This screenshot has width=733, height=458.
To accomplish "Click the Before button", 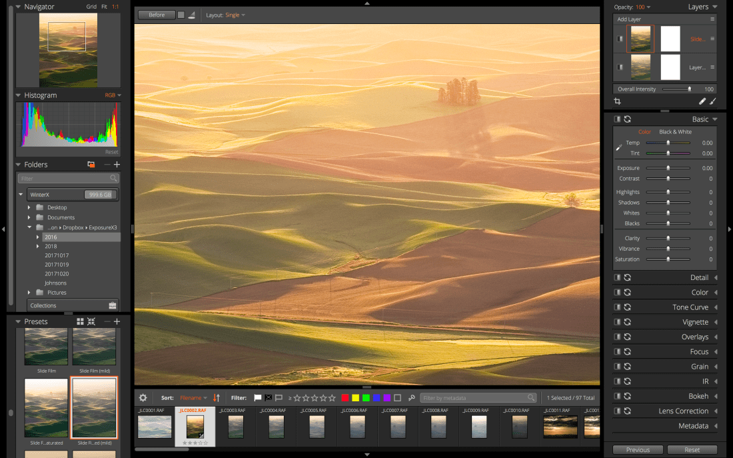I will tap(157, 15).
